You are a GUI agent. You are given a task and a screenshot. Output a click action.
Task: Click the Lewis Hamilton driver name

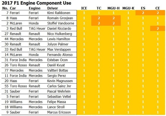click(59, 39)
